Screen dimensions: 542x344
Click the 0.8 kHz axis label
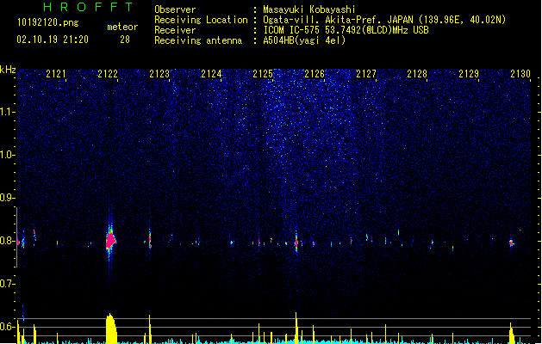6,241
